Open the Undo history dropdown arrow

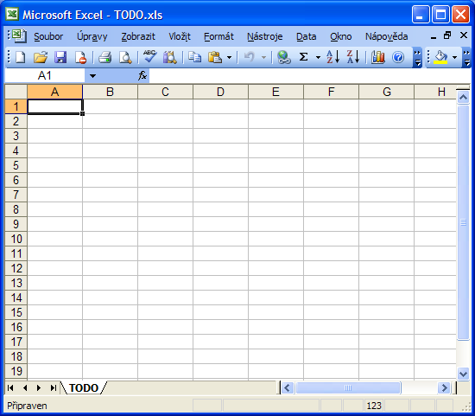264,57
